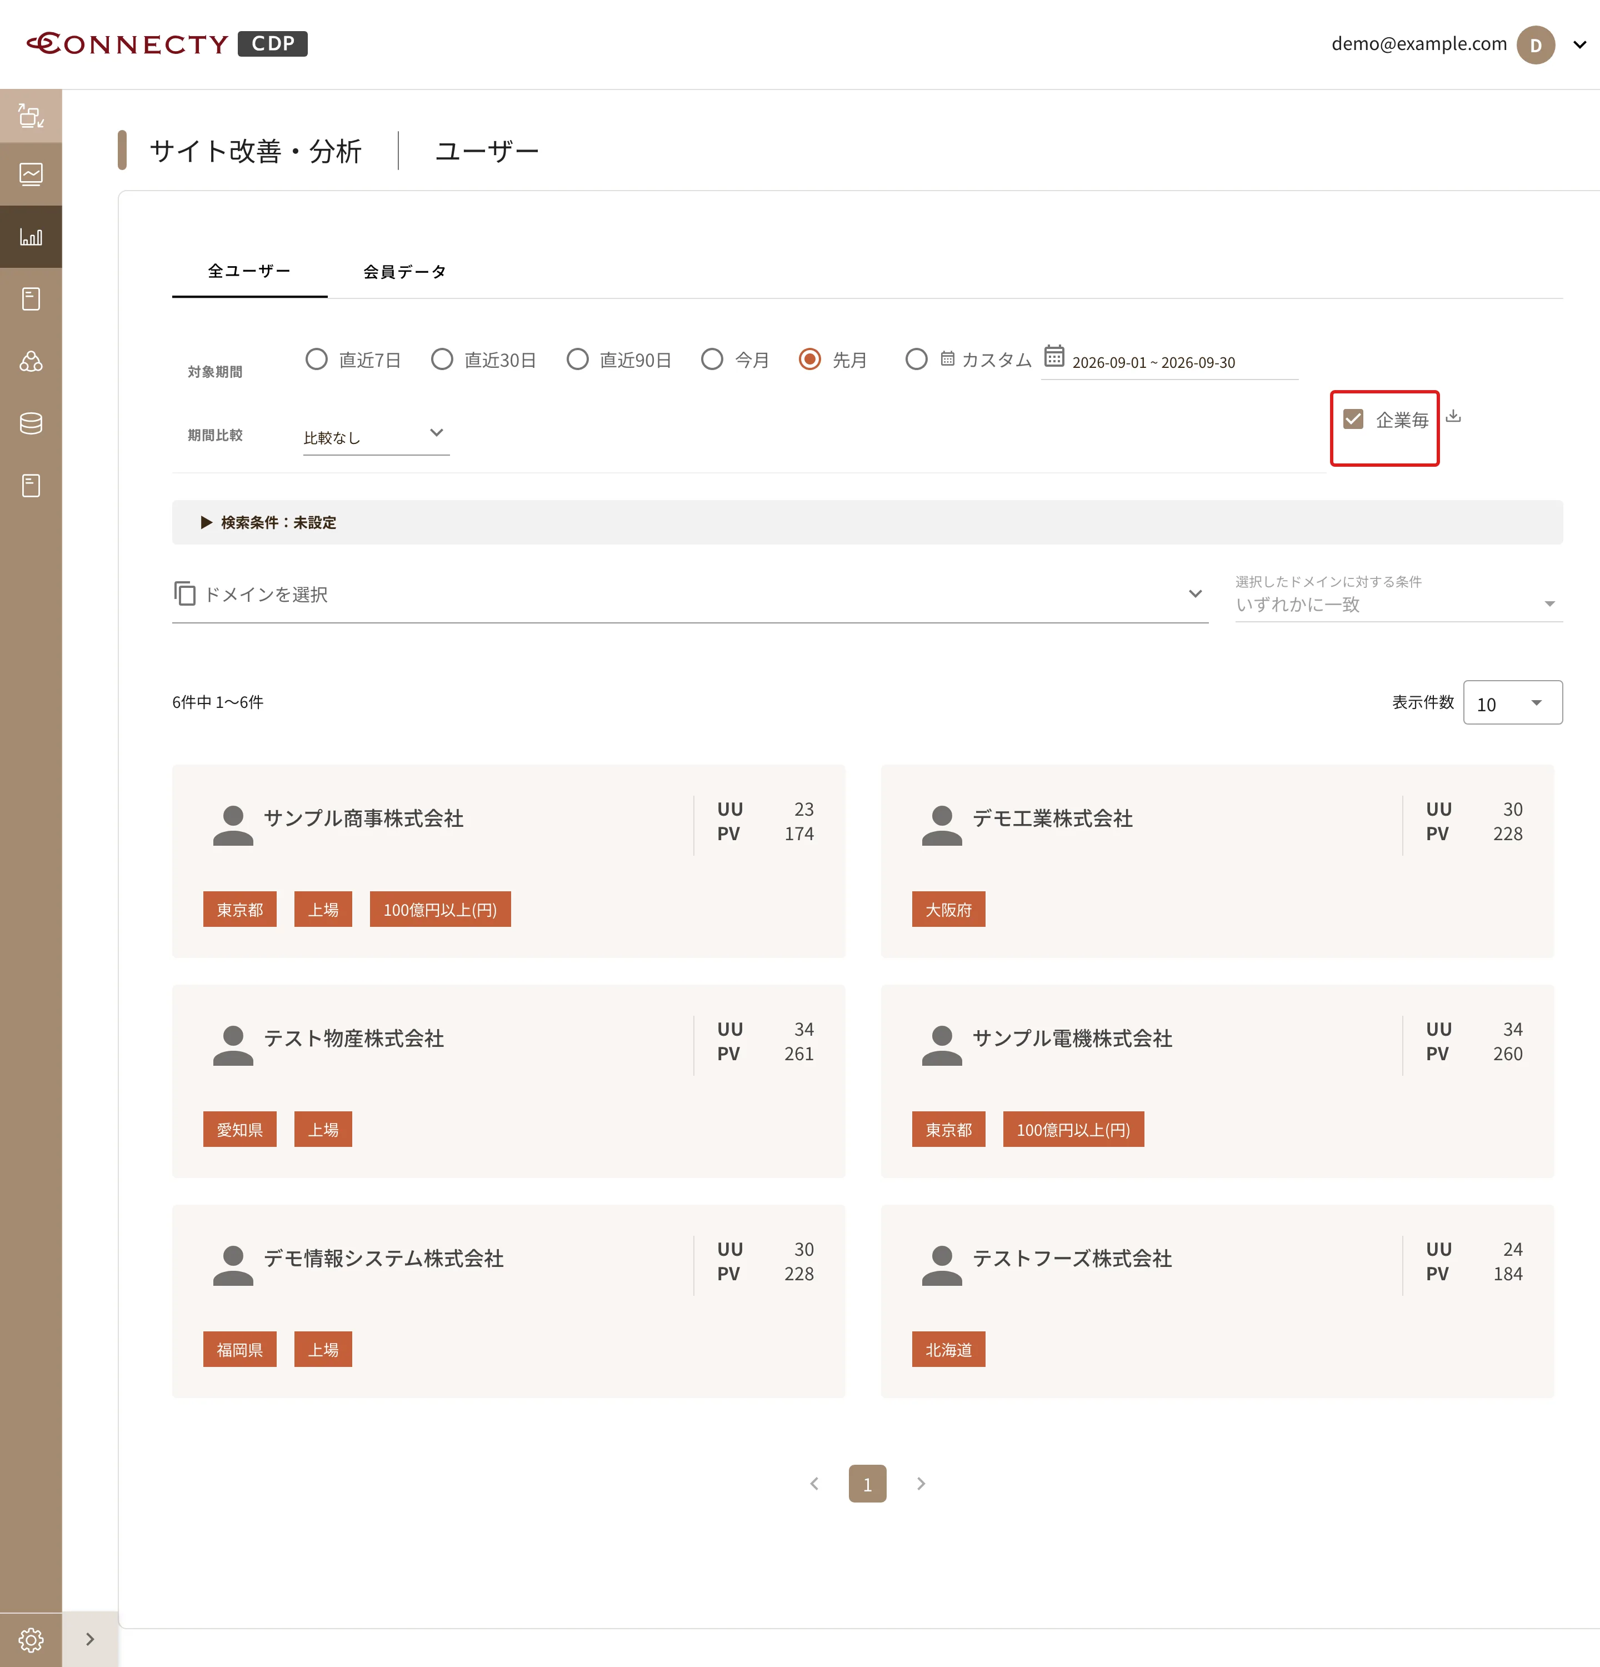
Task: Open the top sidebar device-sync icon
Action: tap(31, 116)
